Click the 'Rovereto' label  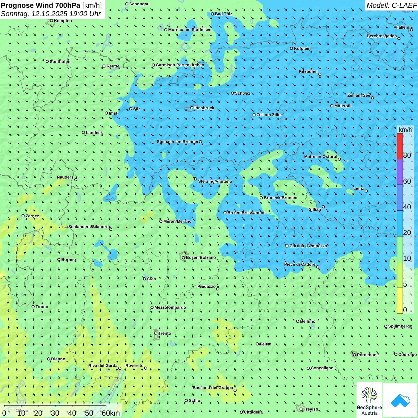click(134, 365)
